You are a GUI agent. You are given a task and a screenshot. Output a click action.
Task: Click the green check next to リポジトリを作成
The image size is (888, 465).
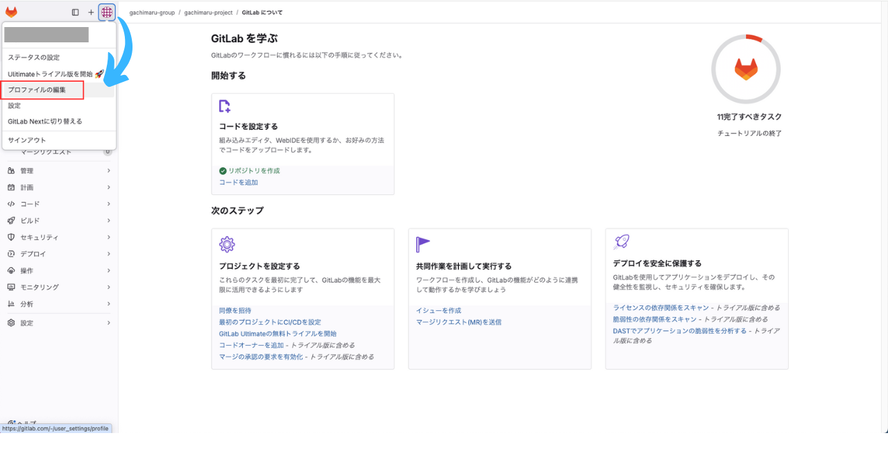click(223, 171)
